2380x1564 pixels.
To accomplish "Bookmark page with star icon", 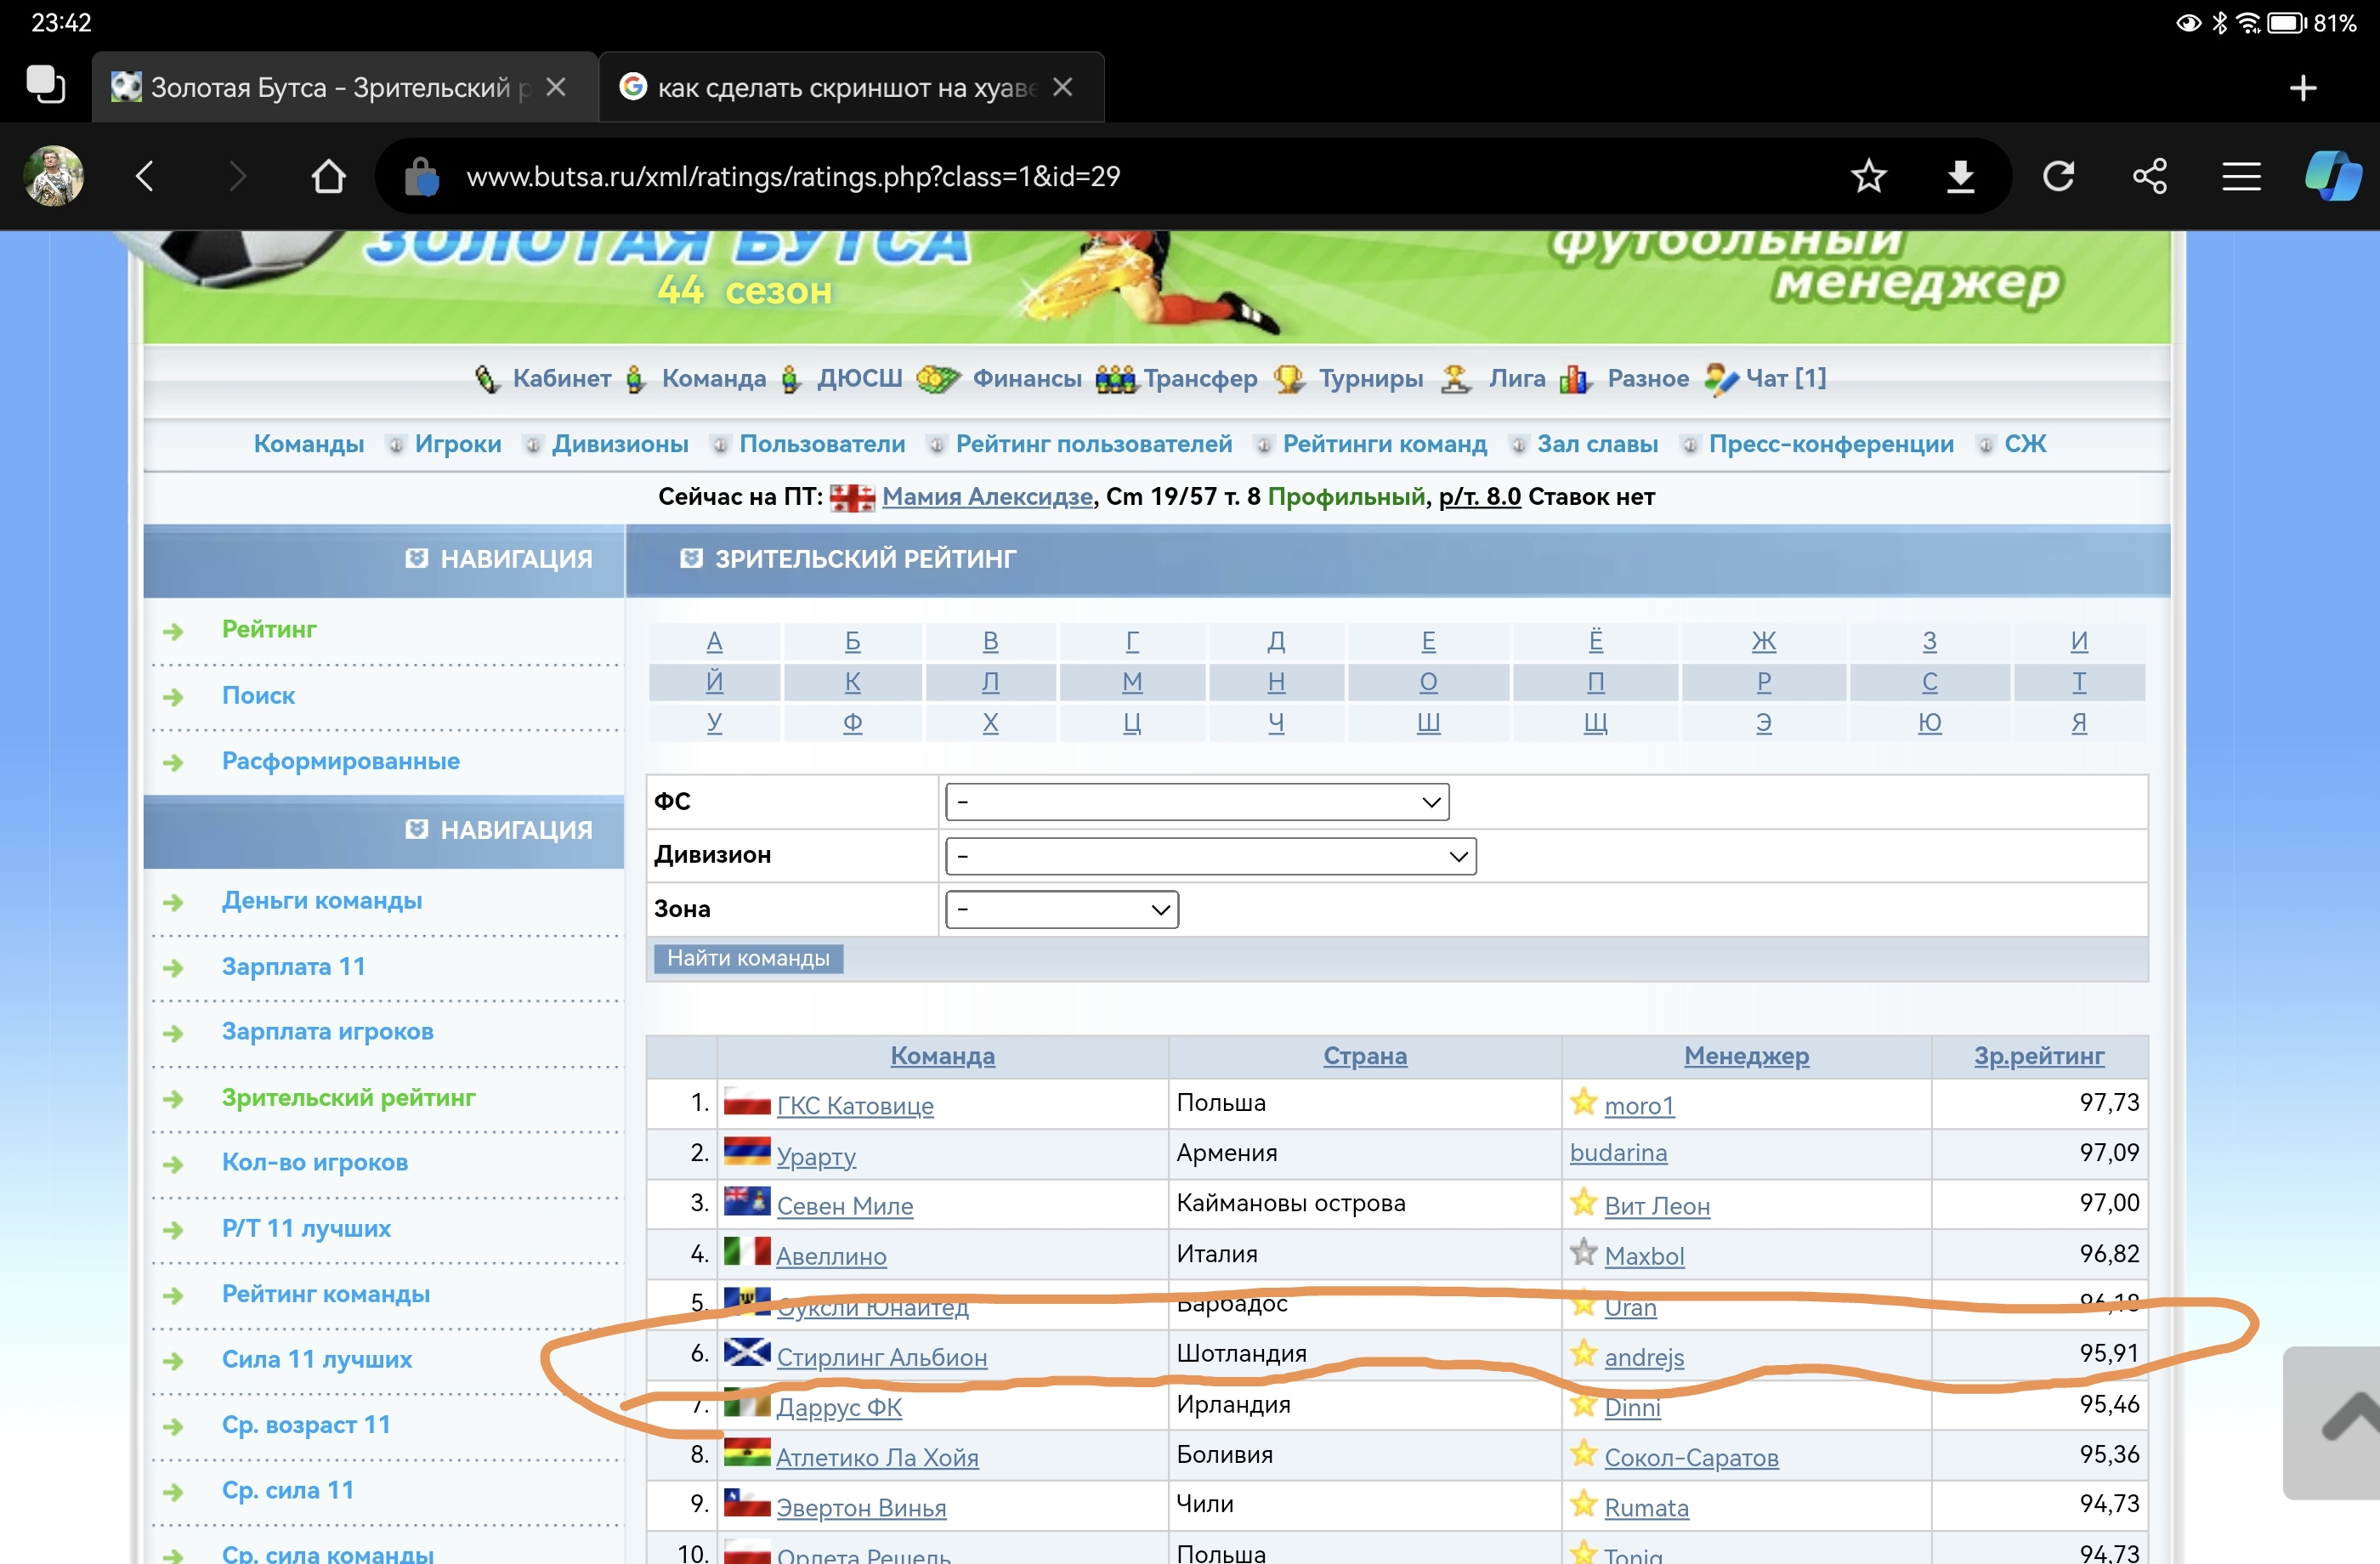I will click(x=1868, y=177).
